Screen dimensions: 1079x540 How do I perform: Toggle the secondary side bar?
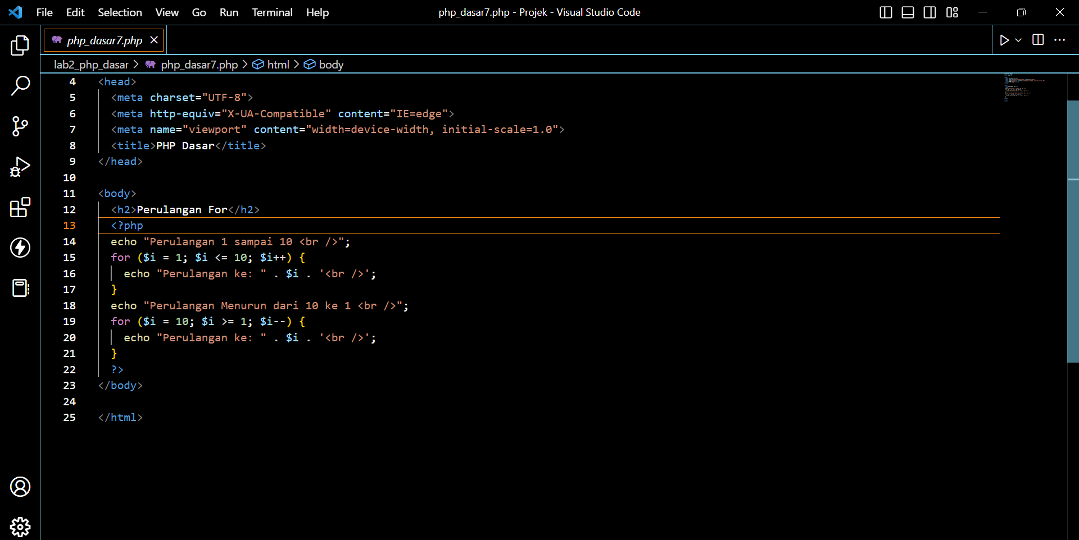point(930,12)
